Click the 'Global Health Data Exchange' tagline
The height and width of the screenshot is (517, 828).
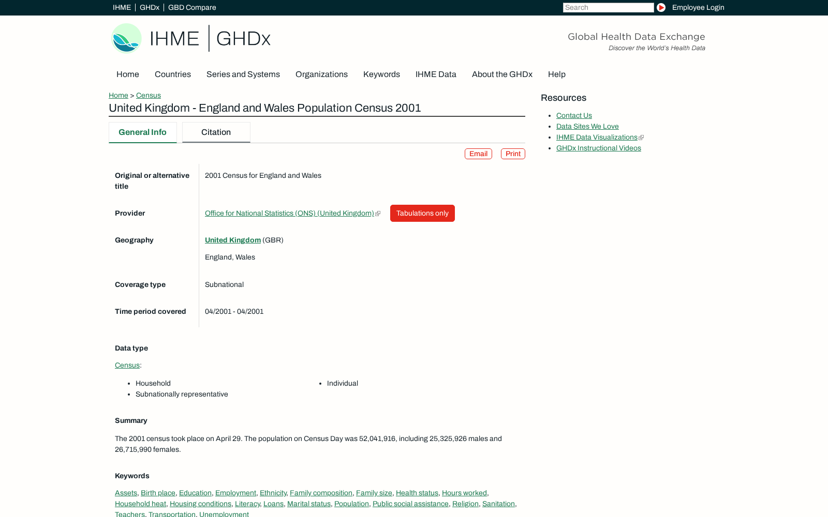point(637,37)
